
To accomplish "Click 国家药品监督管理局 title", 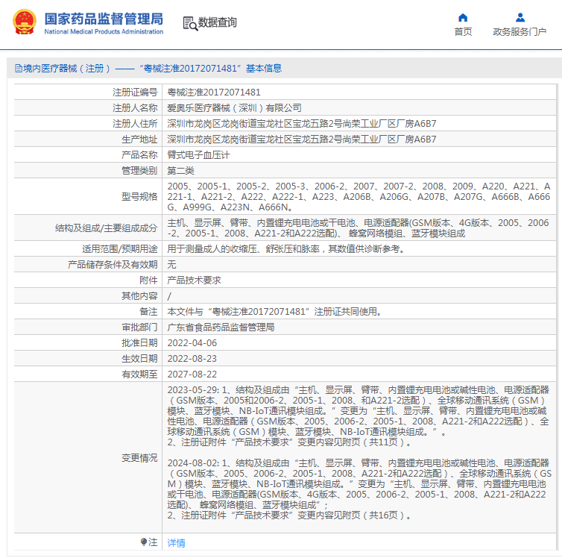I will point(104,19).
